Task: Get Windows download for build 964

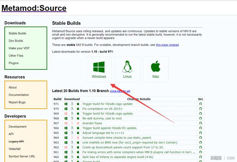Action: [66, 138]
